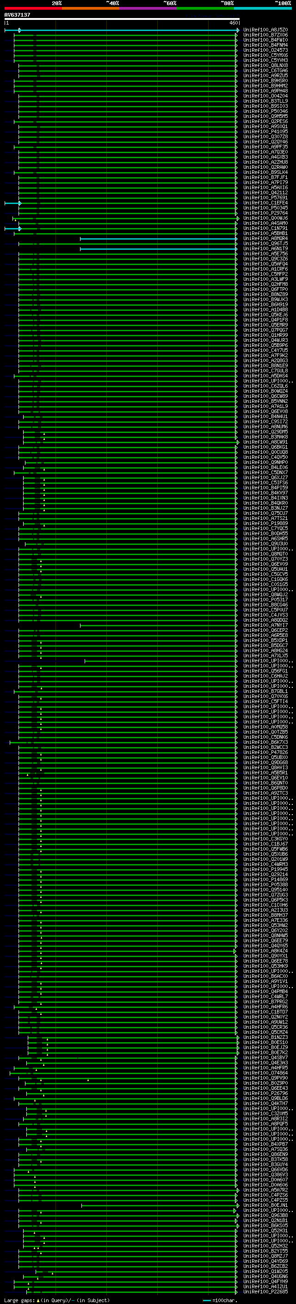Screen dimensions: 296x1304
Task: Click the orange ~40% identity legend segment
Action: click(91, 8)
